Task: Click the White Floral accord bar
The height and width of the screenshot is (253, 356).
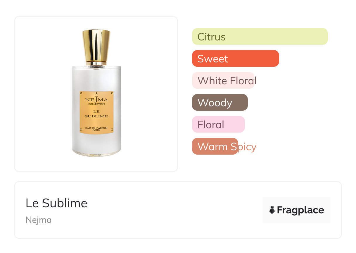Action: [223, 81]
